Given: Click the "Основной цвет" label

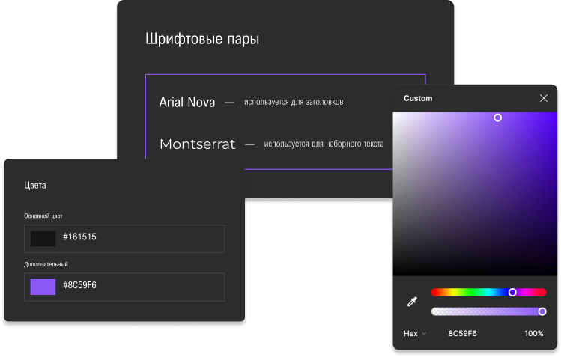Looking at the screenshot, I should [x=43, y=216].
